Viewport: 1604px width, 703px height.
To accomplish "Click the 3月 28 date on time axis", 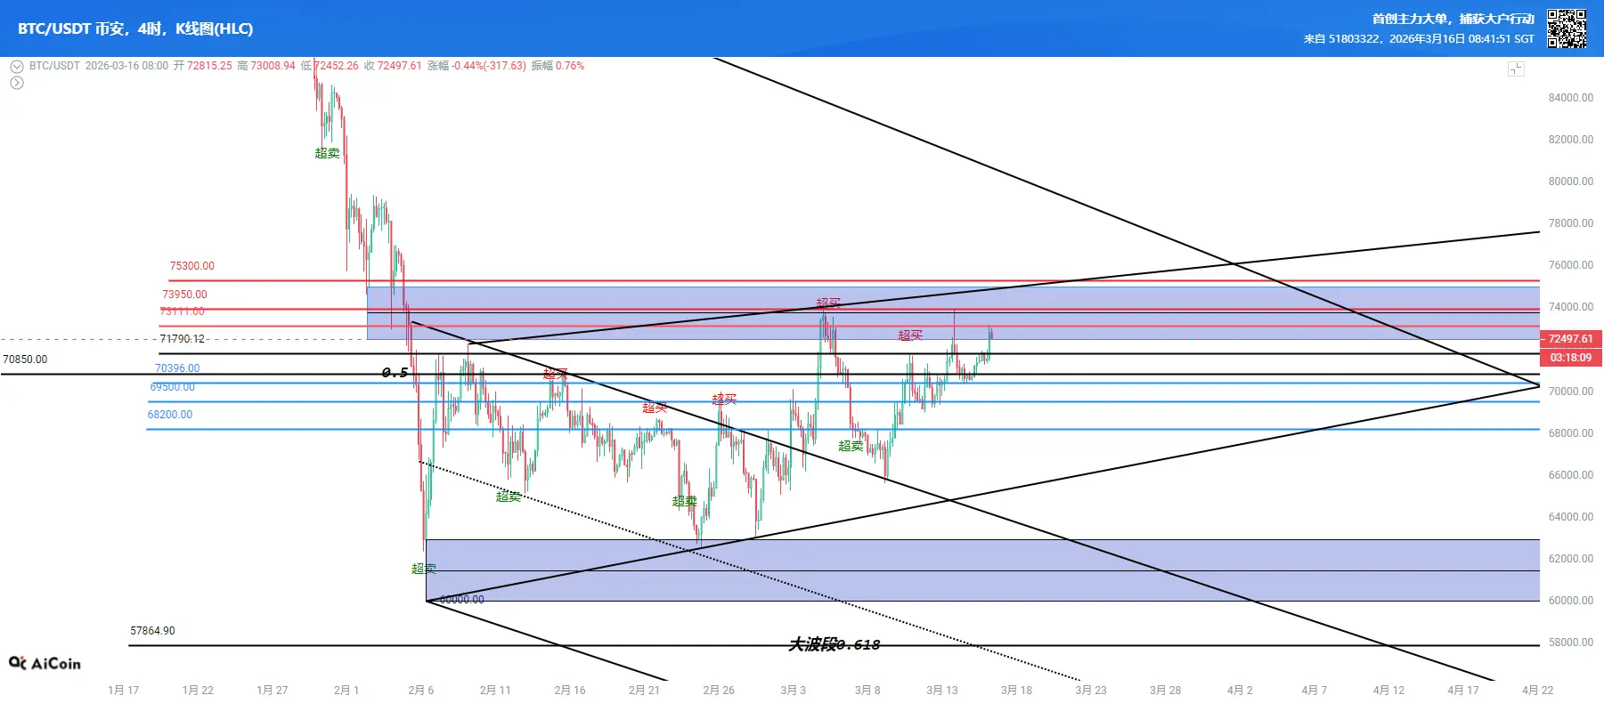I will pyautogui.click(x=1165, y=691).
